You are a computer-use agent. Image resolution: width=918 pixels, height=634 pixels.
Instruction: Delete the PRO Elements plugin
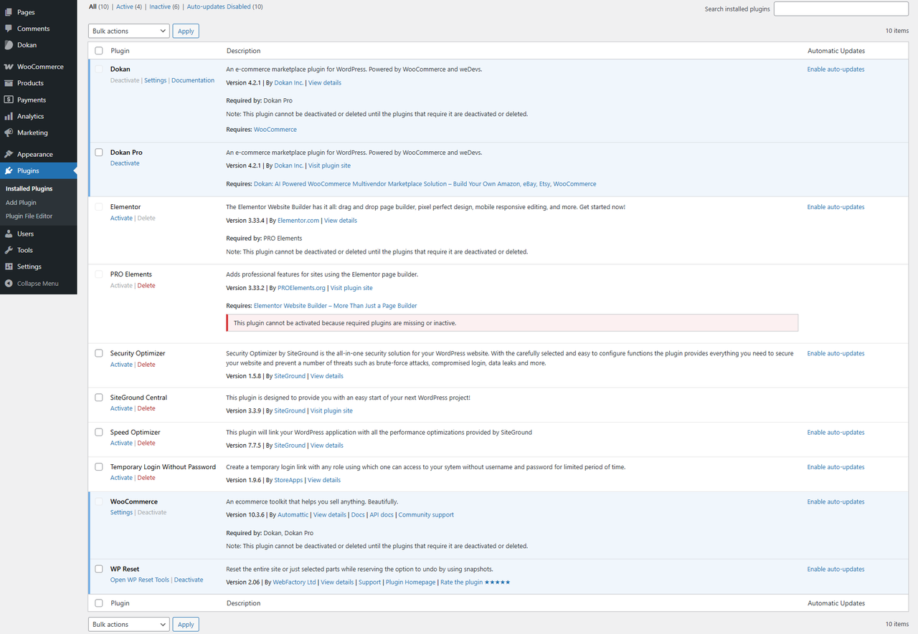coord(146,285)
